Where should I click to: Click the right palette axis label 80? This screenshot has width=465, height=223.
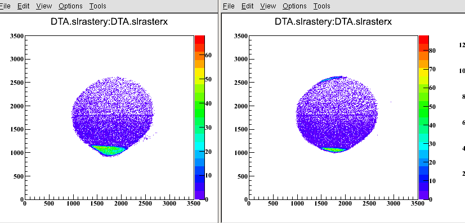432,51
